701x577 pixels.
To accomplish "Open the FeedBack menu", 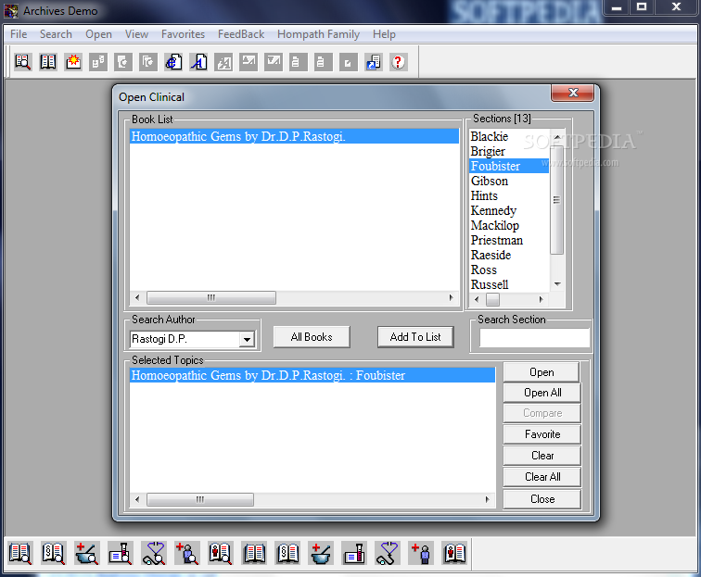I will (241, 34).
